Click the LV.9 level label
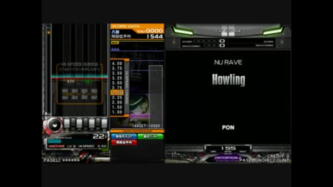This screenshot has width=333, height=187. 71,146
